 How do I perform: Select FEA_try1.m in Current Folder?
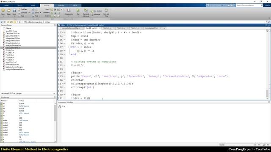[10, 50]
